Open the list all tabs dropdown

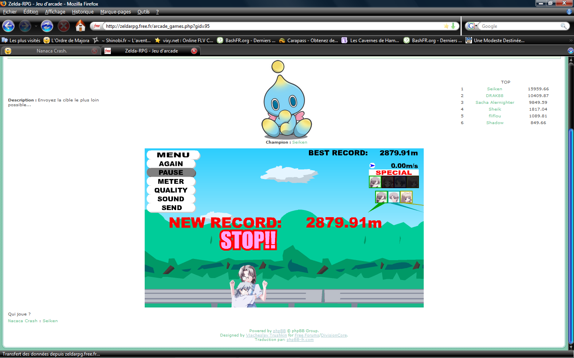570,51
